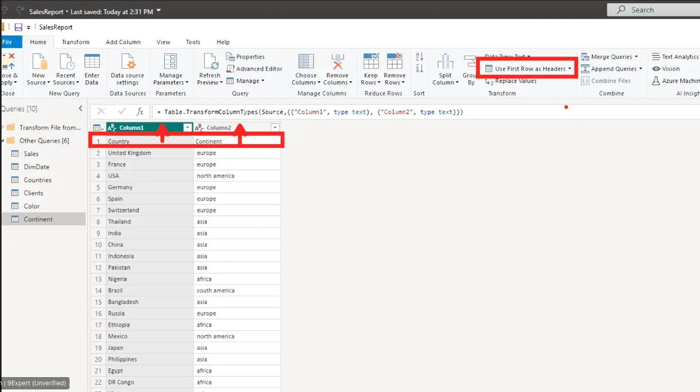
Task: Click Split Column icon
Action: [445, 61]
